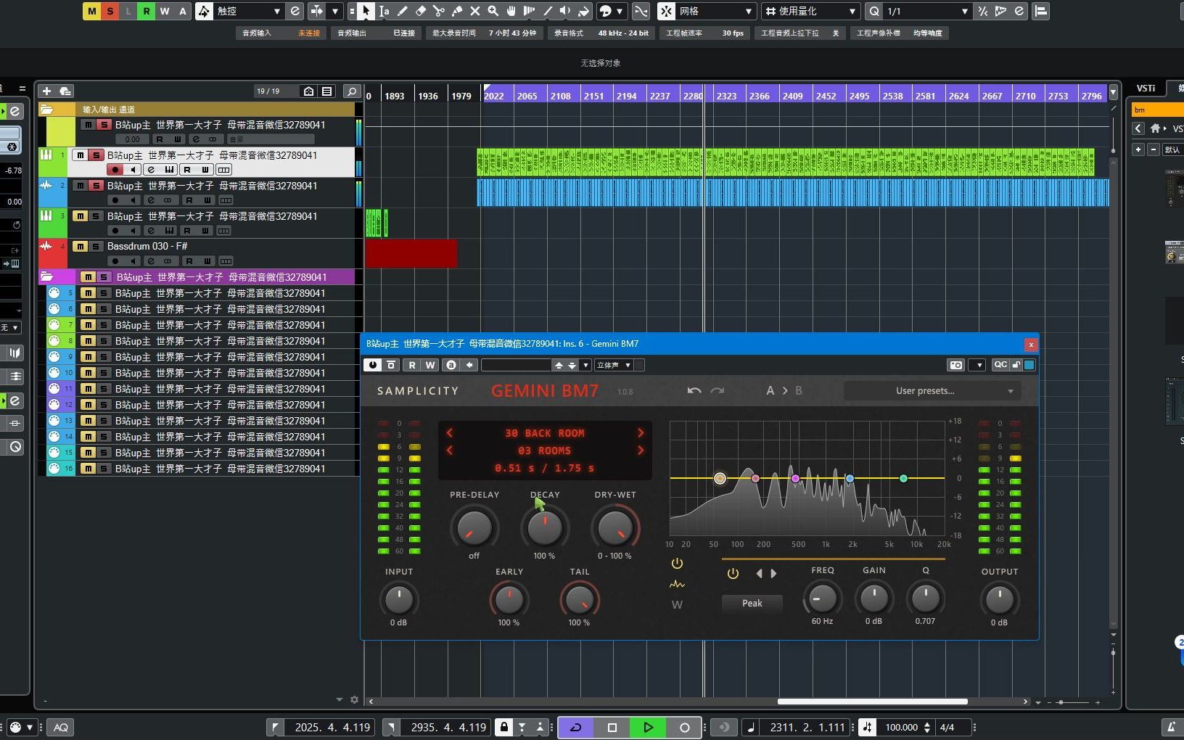Select the Play speaker tool in toolbar
1184x740 pixels.
coord(565,11)
